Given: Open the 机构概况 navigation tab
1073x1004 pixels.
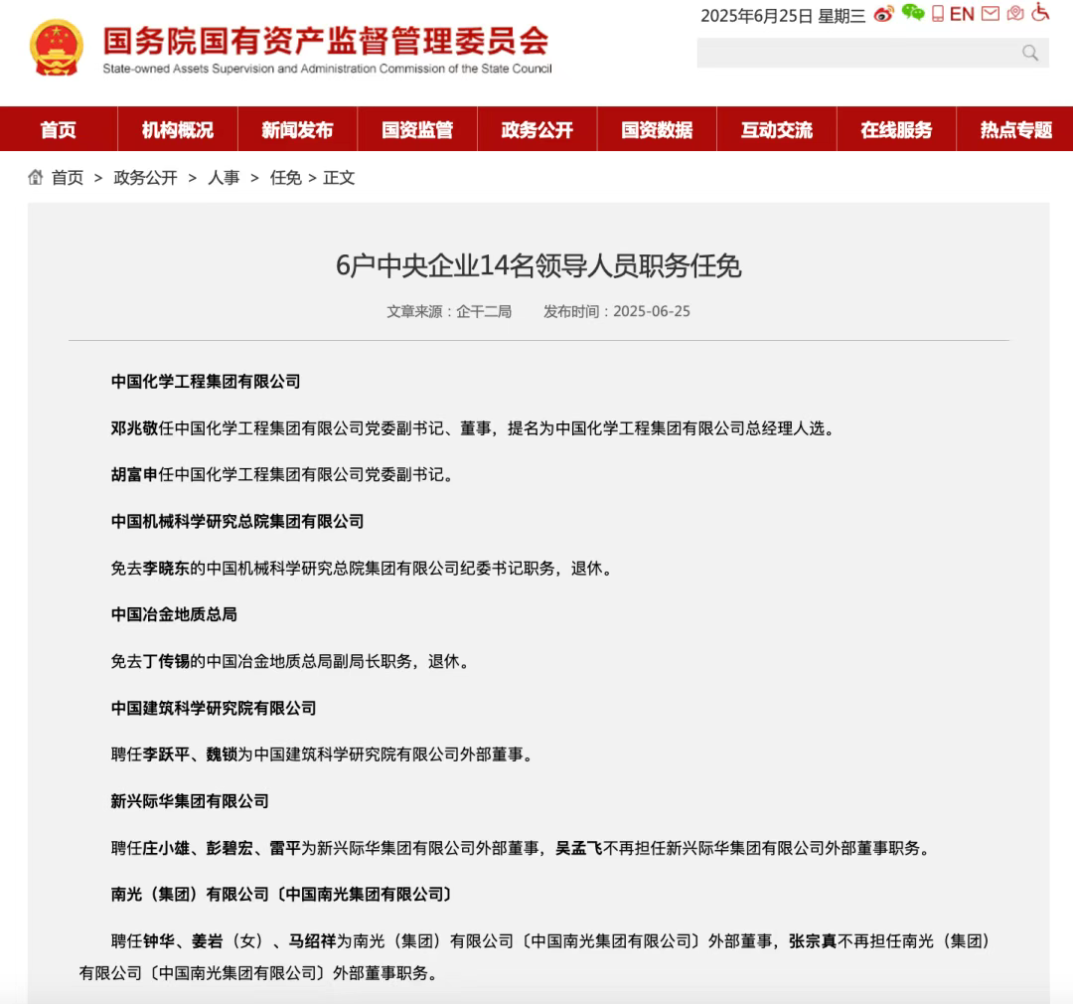Looking at the screenshot, I should tap(177, 129).
